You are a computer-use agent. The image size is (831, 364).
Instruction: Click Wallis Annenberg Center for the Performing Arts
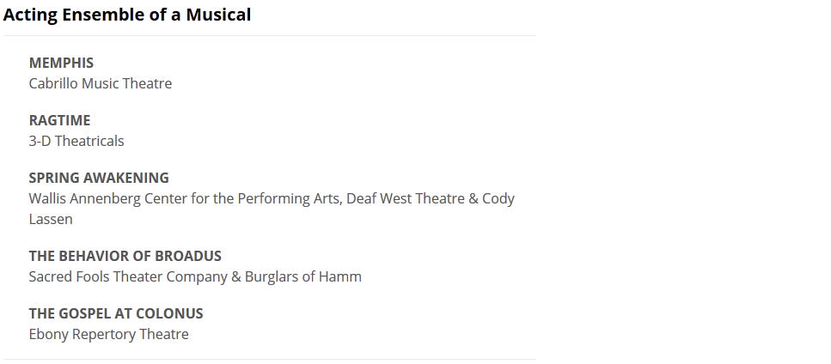[x=186, y=198]
